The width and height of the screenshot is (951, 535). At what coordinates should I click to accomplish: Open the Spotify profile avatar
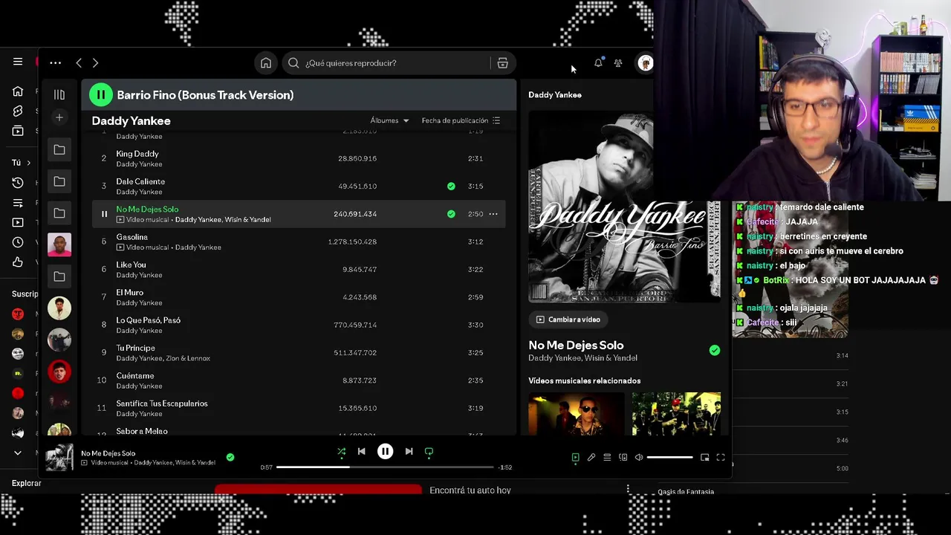coord(645,63)
